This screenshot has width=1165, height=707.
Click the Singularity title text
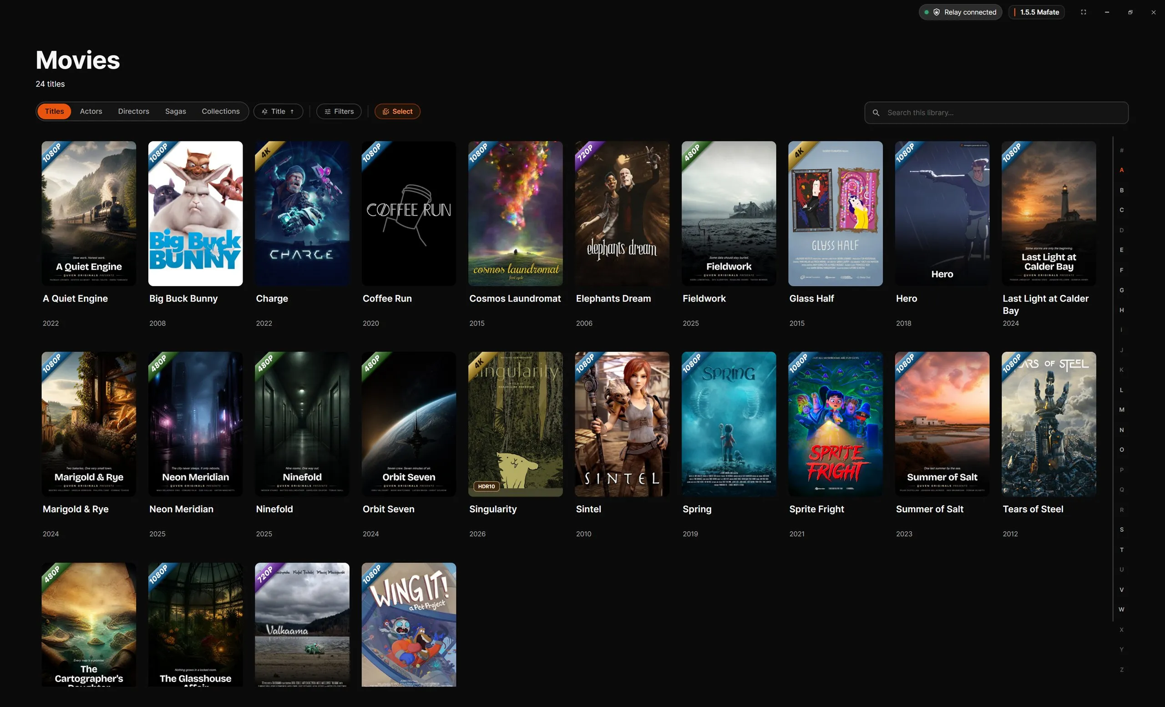tap(493, 509)
